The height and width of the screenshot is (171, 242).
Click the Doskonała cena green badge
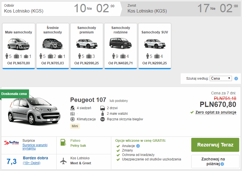tap(14, 94)
